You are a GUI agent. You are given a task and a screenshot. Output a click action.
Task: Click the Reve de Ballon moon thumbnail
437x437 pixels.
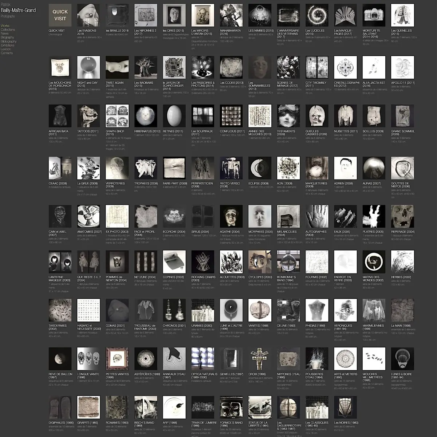pyautogui.click(x=60, y=359)
